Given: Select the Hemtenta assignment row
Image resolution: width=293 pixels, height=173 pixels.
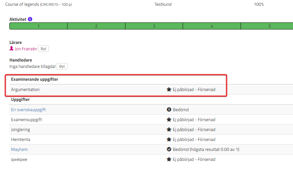Looking at the screenshot, I should pos(21,139).
